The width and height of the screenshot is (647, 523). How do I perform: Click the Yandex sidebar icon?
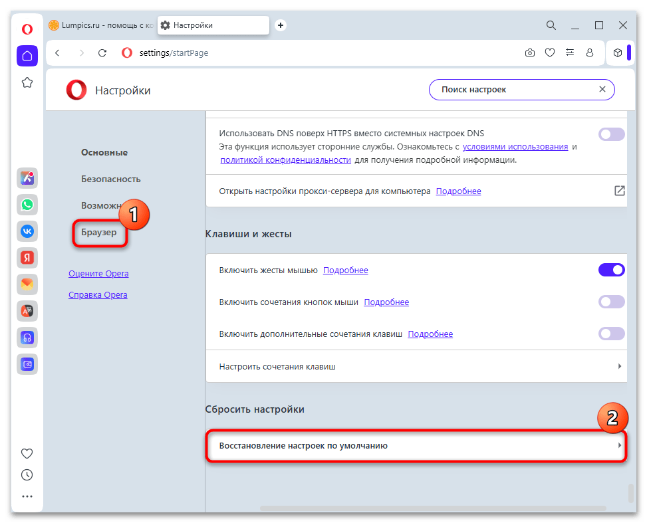tap(27, 257)
